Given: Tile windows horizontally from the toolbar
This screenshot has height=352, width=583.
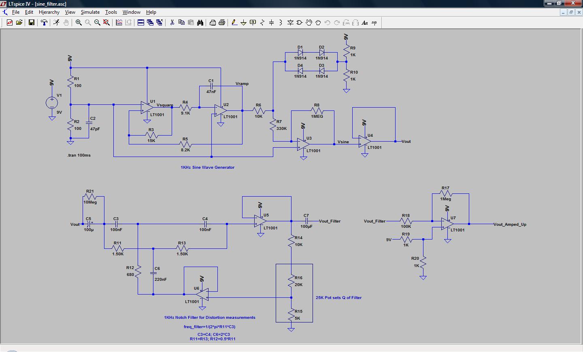Looking at the screenshot, I should [x=141, y=23].
